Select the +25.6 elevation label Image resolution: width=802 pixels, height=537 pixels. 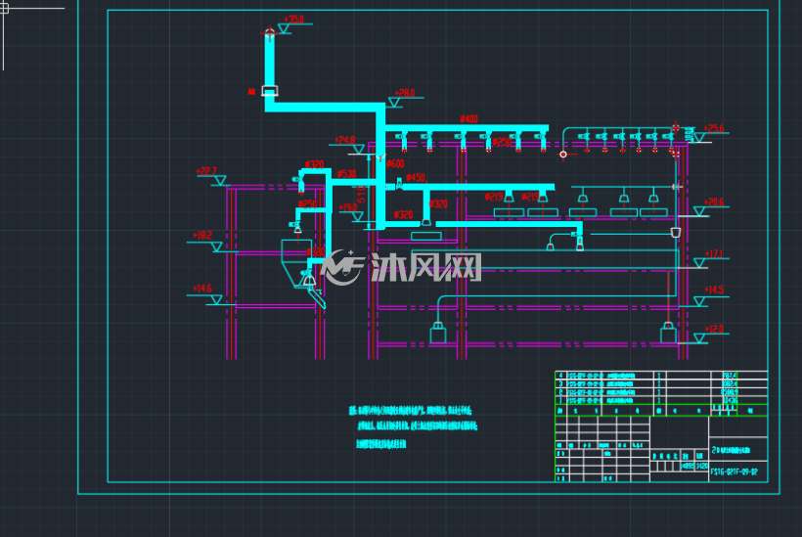[714, 128]
